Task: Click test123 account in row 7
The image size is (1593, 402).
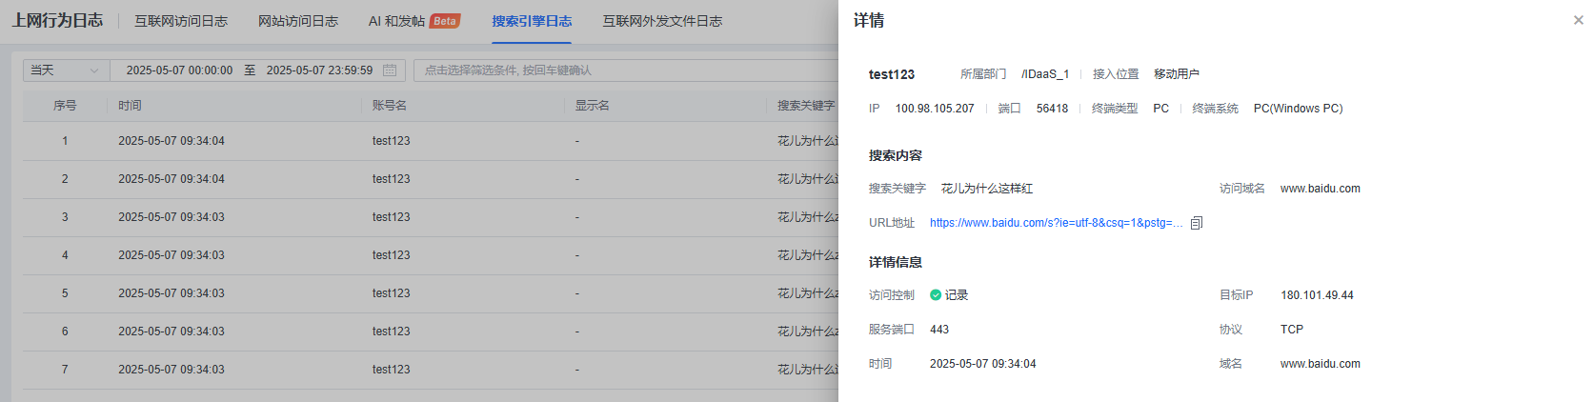Action: [x=391, y=370]
